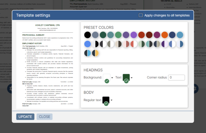Focus the Corner radius input field
The width and height of the screenshot is (206, 133).
click(176, 77)
